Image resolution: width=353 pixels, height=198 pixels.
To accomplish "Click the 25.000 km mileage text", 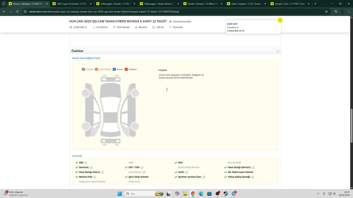I will [x=102, y=27].
